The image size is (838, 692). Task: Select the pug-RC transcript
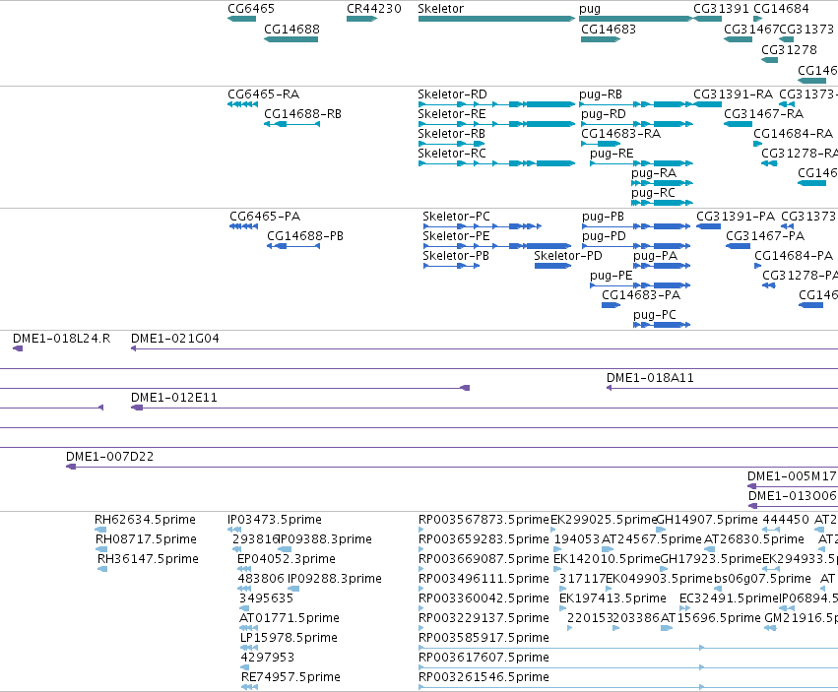point(662,203)
